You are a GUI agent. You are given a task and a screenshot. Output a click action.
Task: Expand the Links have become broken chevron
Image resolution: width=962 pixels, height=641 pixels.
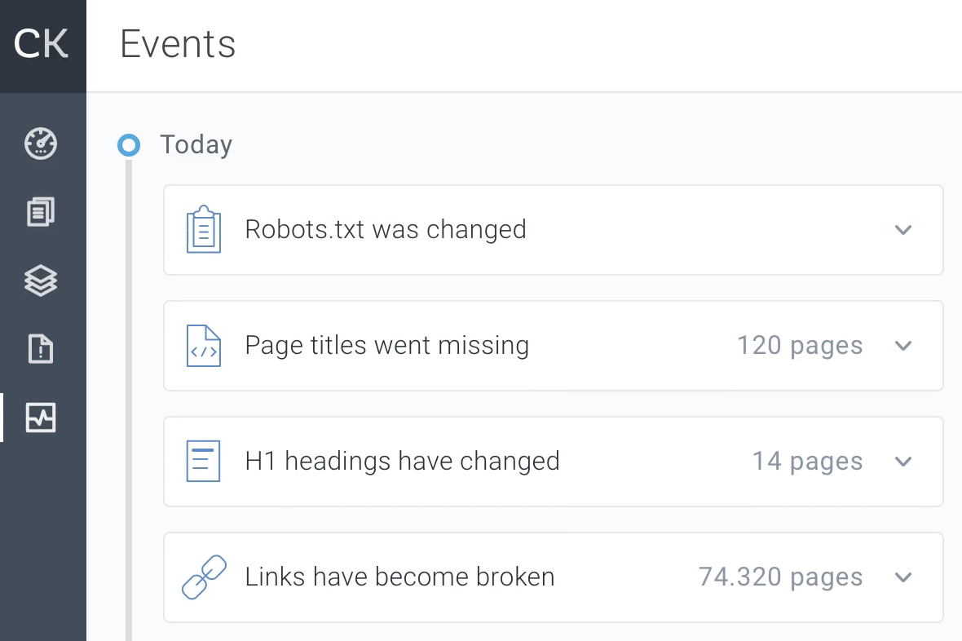coord(902,577)
